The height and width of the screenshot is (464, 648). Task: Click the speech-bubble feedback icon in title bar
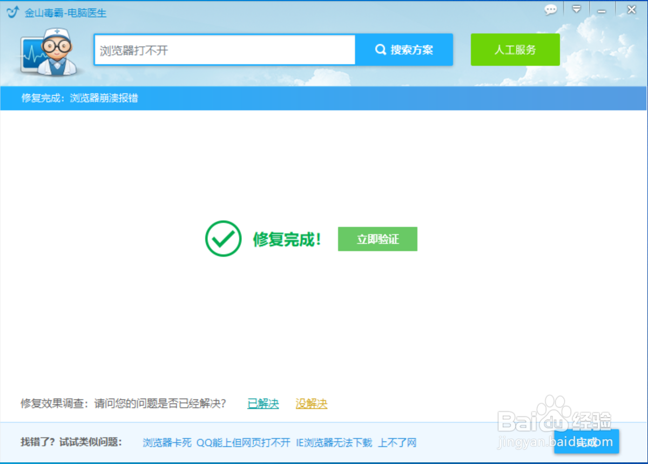tap(551, 10)
